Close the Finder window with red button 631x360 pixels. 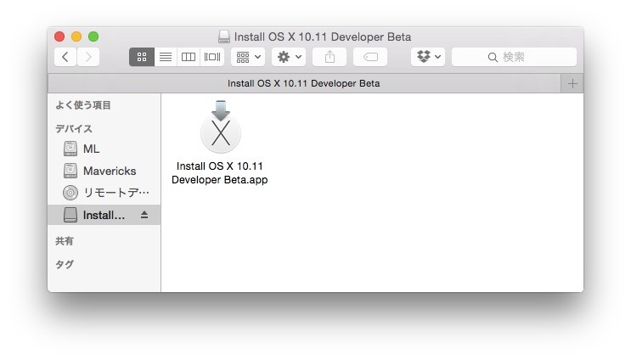59,37
